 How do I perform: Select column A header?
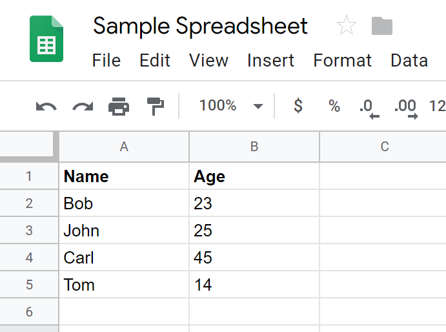125,147
